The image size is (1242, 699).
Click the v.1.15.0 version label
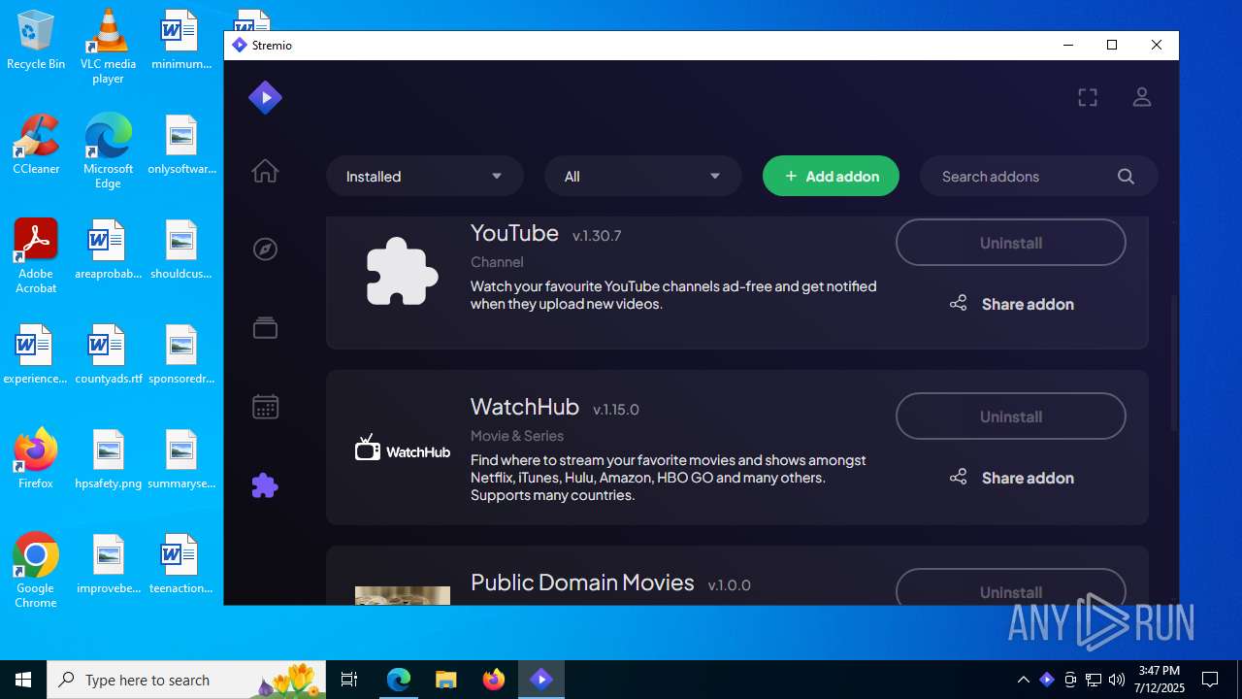click(616, 410)
